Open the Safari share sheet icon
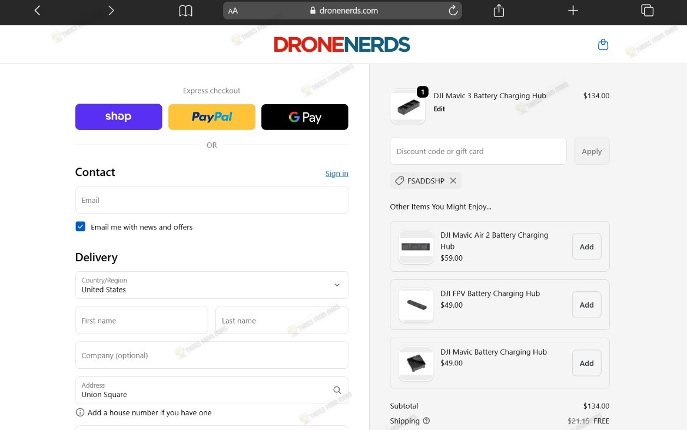Viewport: 687px width, 430px height. pyautogui.click(x=499, y=10)
